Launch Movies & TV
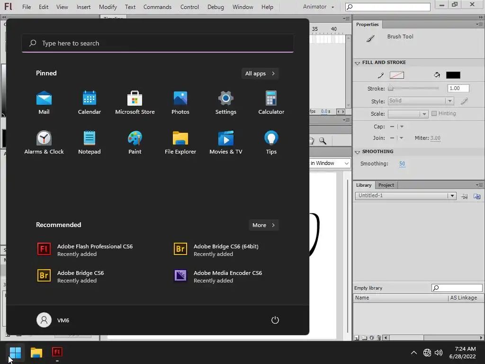 (x=226, y=143)
